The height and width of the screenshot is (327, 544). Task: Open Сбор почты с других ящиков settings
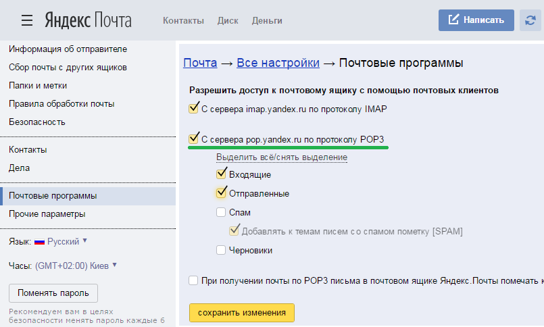point(68,68)
